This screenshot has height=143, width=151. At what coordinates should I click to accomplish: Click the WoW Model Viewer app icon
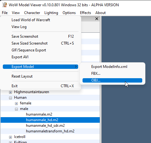click(x=5, y=5)
